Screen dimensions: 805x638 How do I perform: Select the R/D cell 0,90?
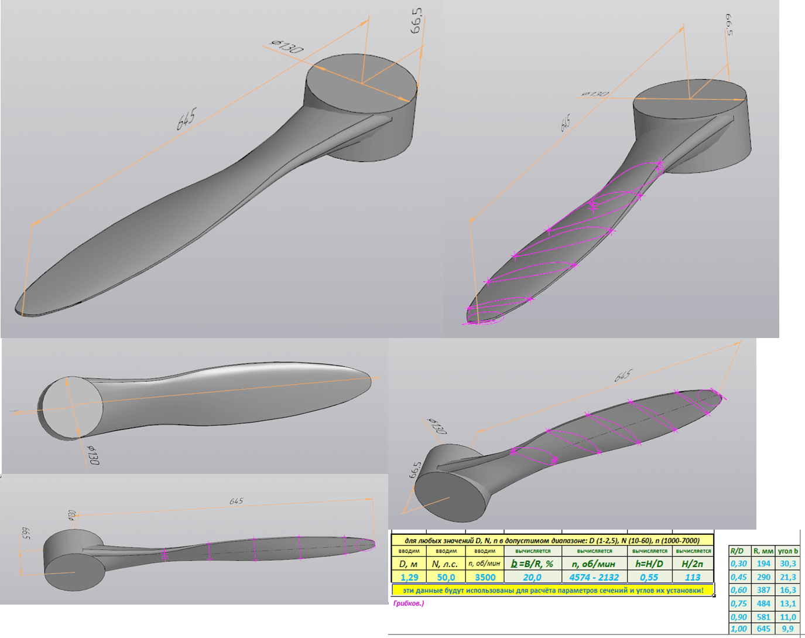739,617
